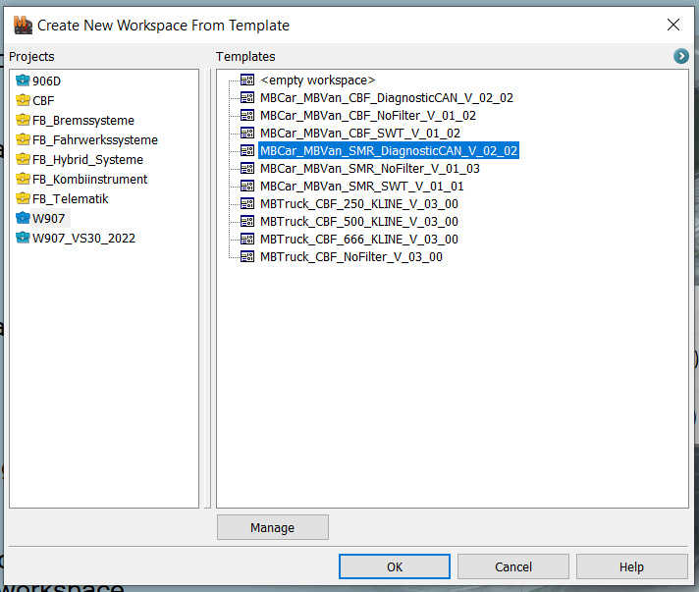Viewport: 699px width, 592px height.
Task: Select W907_VS30_2022 project name
Action: [83, 238]
